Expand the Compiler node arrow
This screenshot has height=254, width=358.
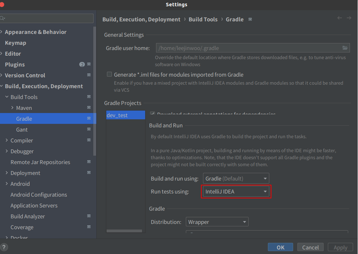tap(7, 140)
